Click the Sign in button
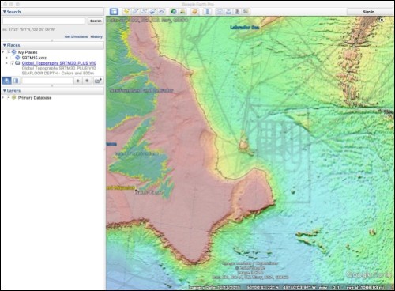The width and height of the screenshot is (395, 291). (369, 12)
